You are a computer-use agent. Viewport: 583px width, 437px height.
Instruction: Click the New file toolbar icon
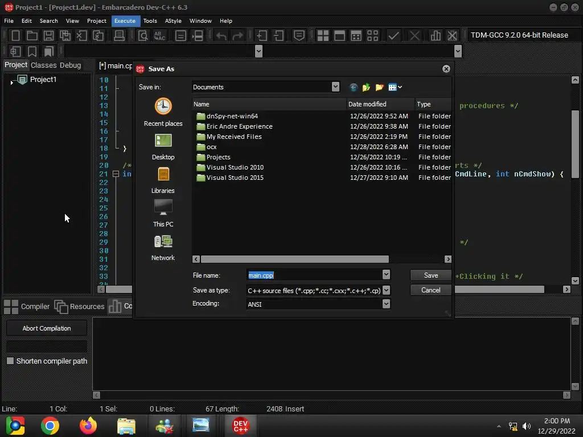tap(15, 36)
